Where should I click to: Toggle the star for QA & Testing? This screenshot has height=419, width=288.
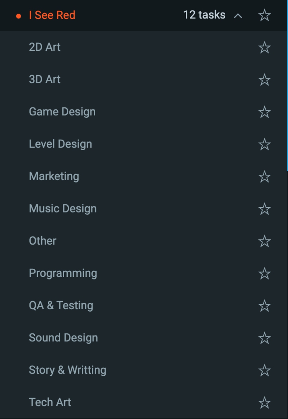[x=265, y=306]
